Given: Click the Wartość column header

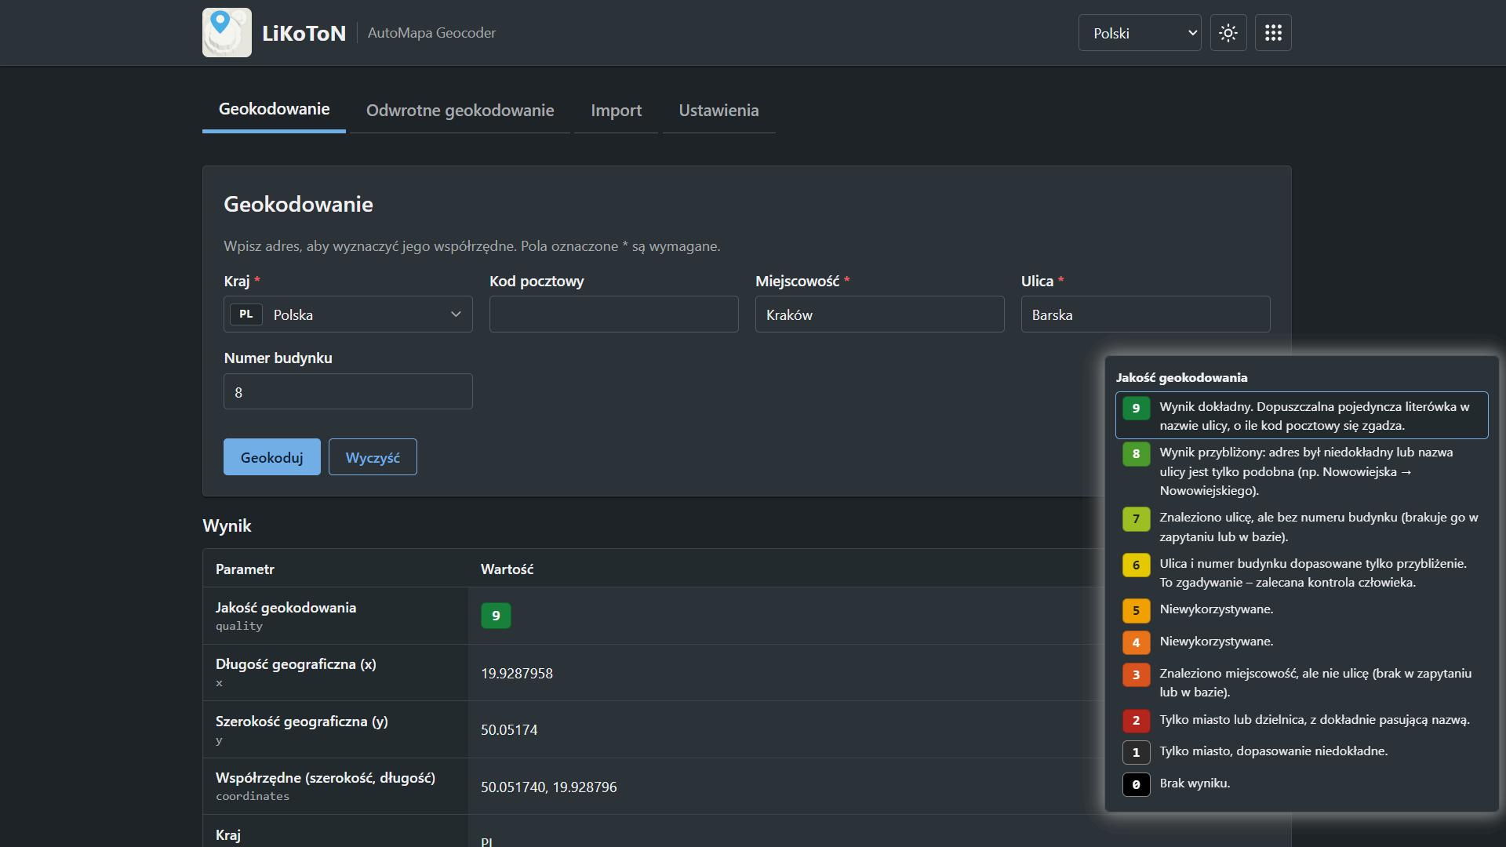Looking at the screenshot, I should 507,569.
